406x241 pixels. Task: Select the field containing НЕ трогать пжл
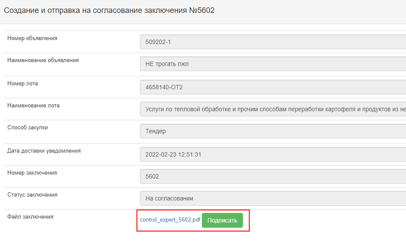click(x=273, y=64)
